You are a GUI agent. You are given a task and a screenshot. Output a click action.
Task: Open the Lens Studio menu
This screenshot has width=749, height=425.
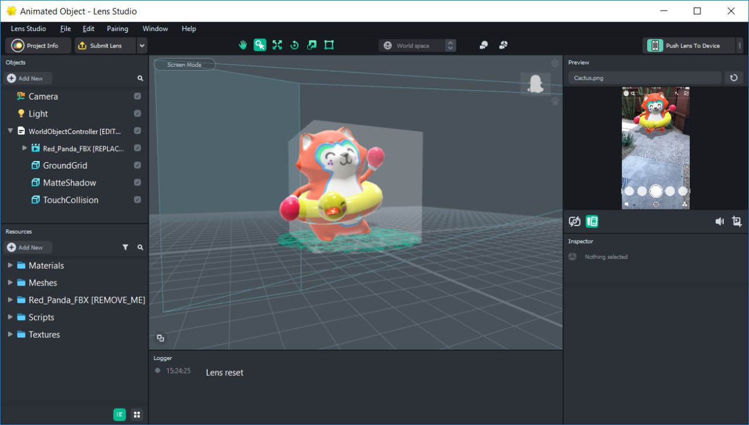pos(28,29)
